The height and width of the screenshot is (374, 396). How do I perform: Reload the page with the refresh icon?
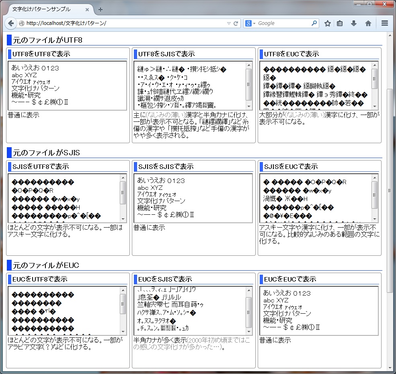pos(236,23)
